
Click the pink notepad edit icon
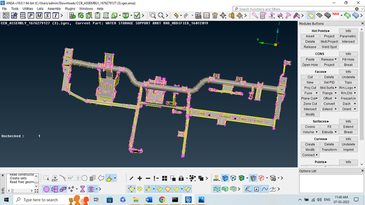pyautogui.click(x=263, y=16)
